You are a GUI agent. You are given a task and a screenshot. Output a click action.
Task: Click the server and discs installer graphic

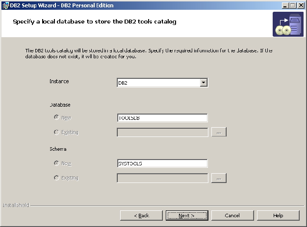point(288,24)
